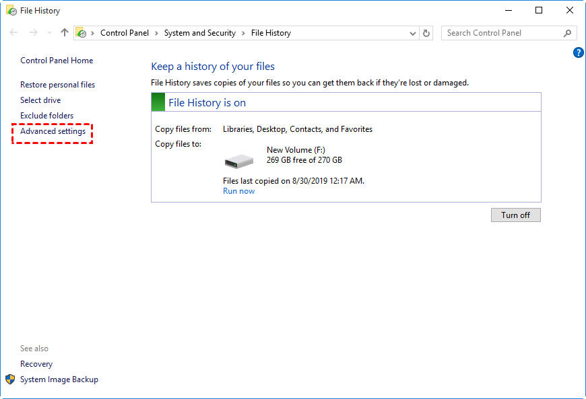
Task: Minimize the File History window
Action: point(509,11)
